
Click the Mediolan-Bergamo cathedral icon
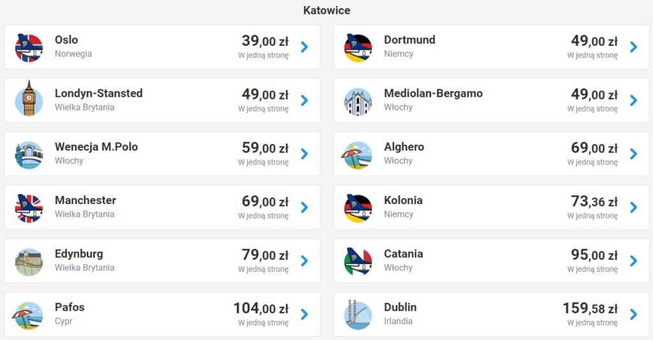[358, 101]
